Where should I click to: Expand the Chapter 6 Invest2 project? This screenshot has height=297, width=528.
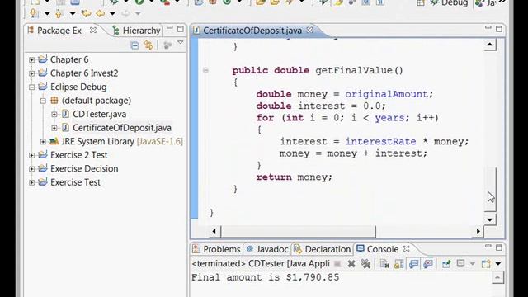click(31, 73)
